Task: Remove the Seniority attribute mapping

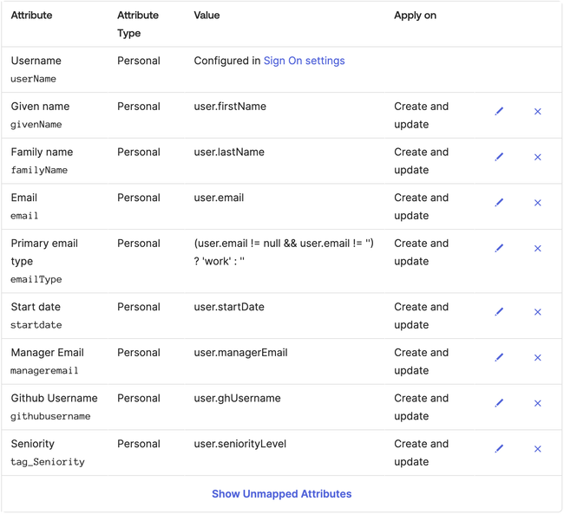Action: (538, 449)
